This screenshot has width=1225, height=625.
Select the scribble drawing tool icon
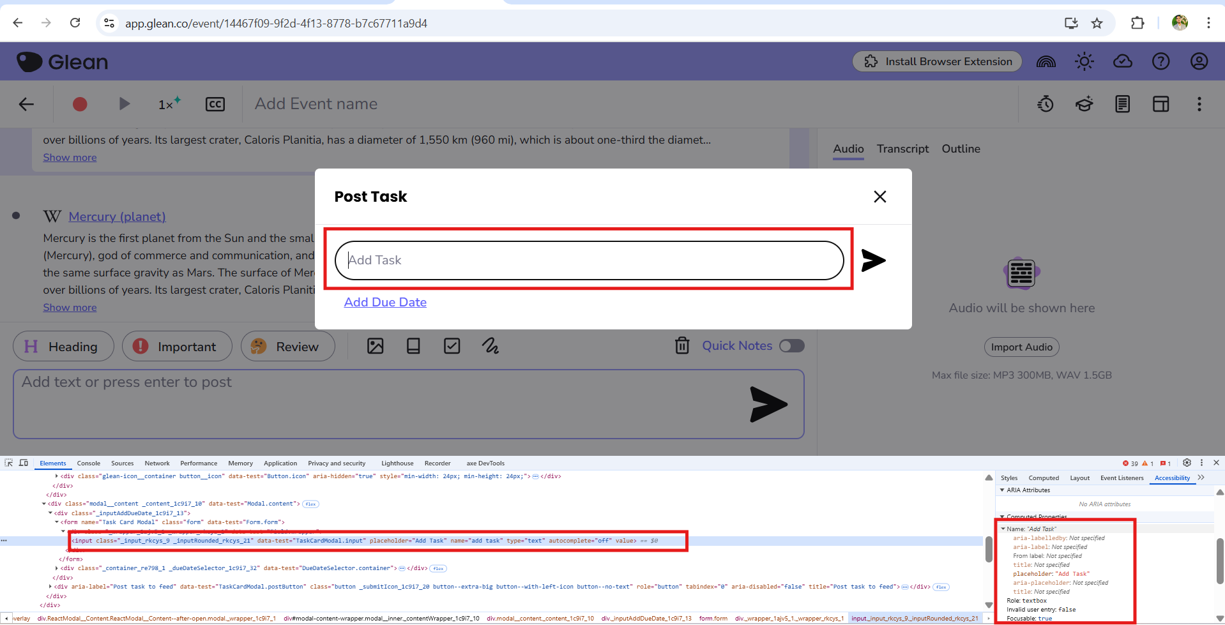coord(491,346)
